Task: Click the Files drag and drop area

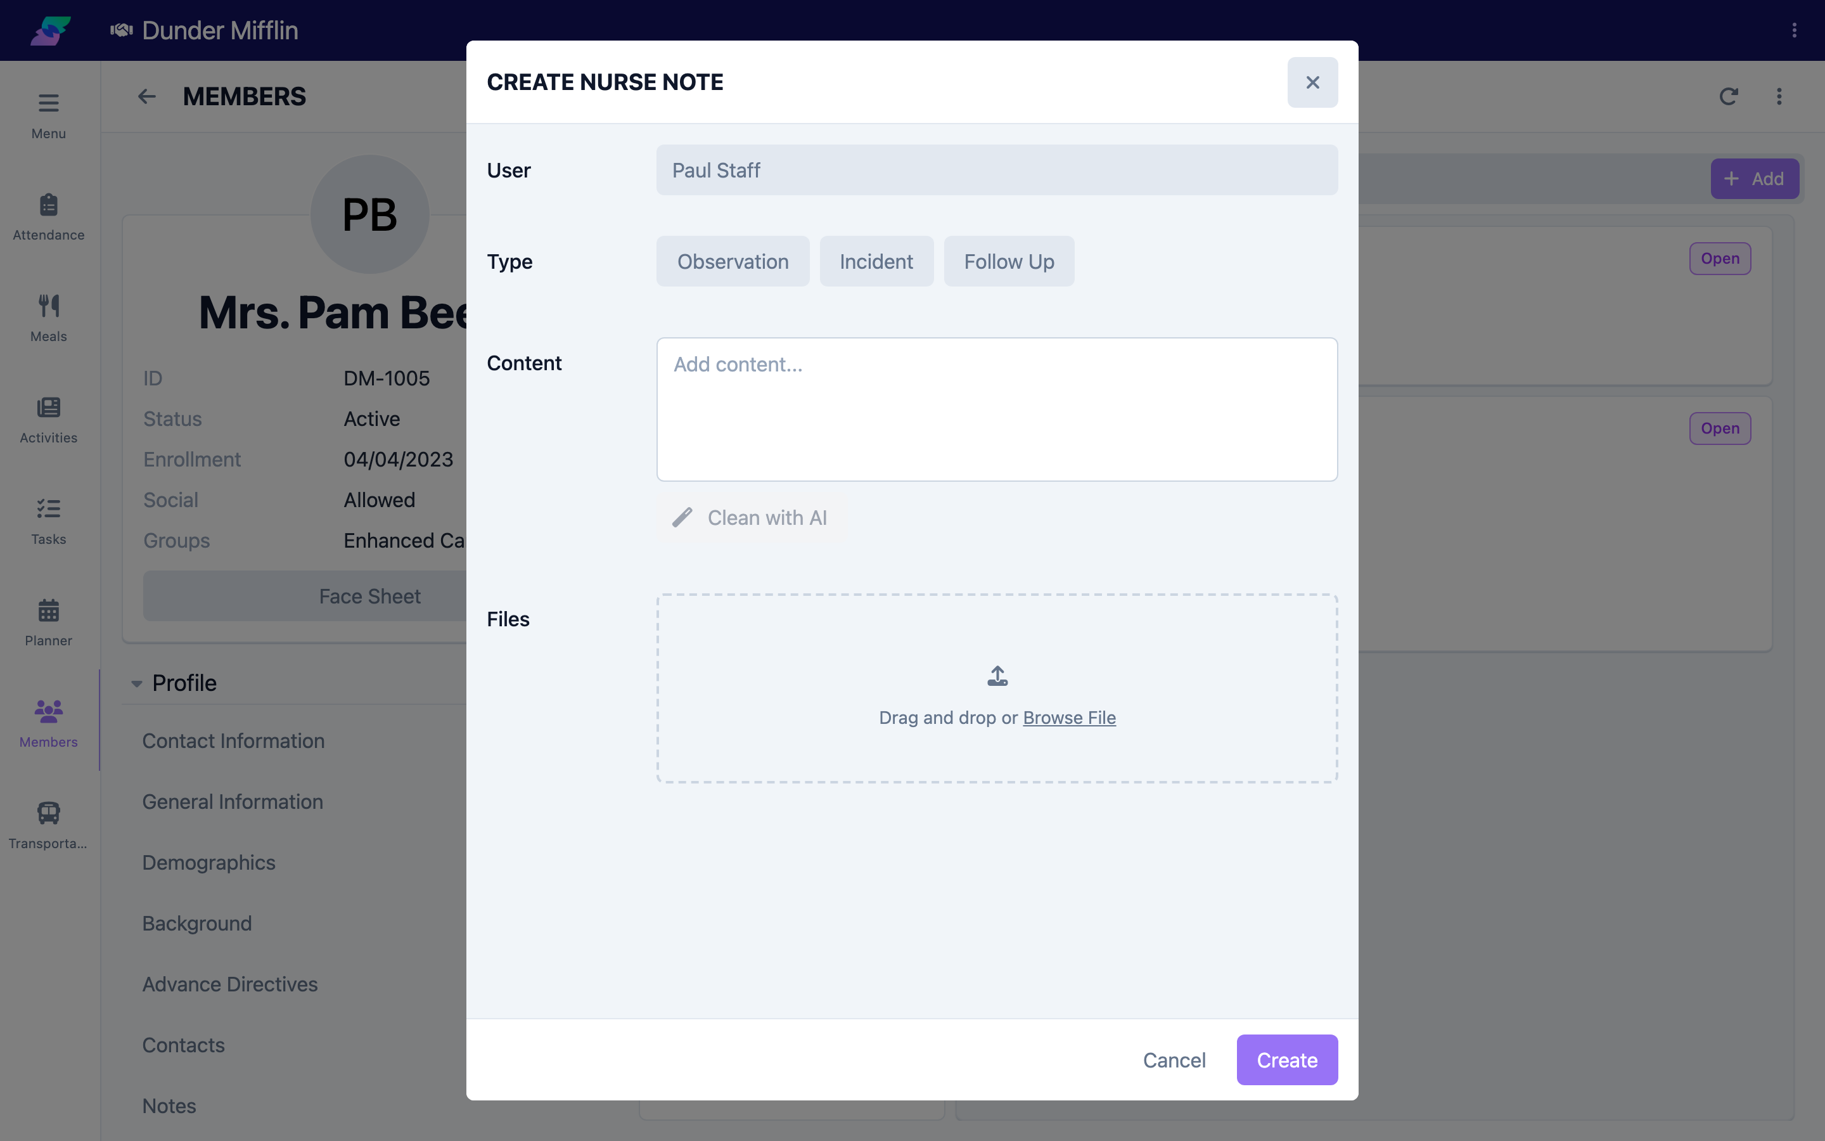Action: (997, 688)
